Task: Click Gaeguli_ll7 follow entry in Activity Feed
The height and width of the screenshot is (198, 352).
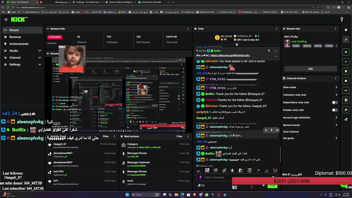Action: 82,145
